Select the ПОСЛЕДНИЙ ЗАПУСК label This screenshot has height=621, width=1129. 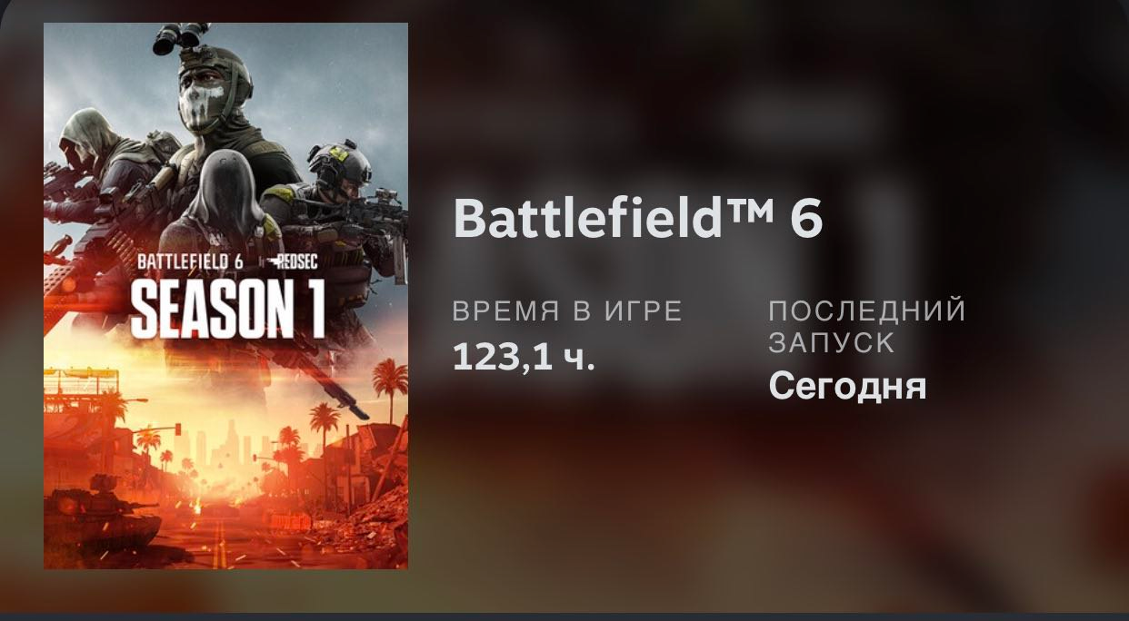click(x=867, y=326)
